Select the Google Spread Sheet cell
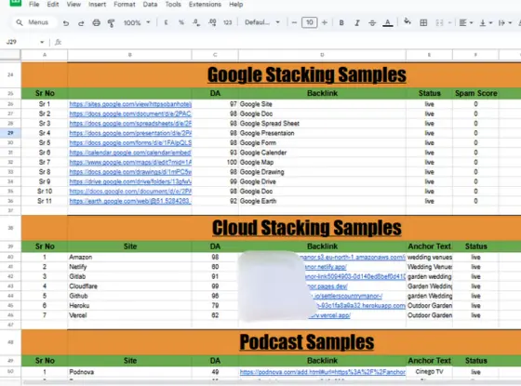The image size is (521, 386). [x=322, y=124]
